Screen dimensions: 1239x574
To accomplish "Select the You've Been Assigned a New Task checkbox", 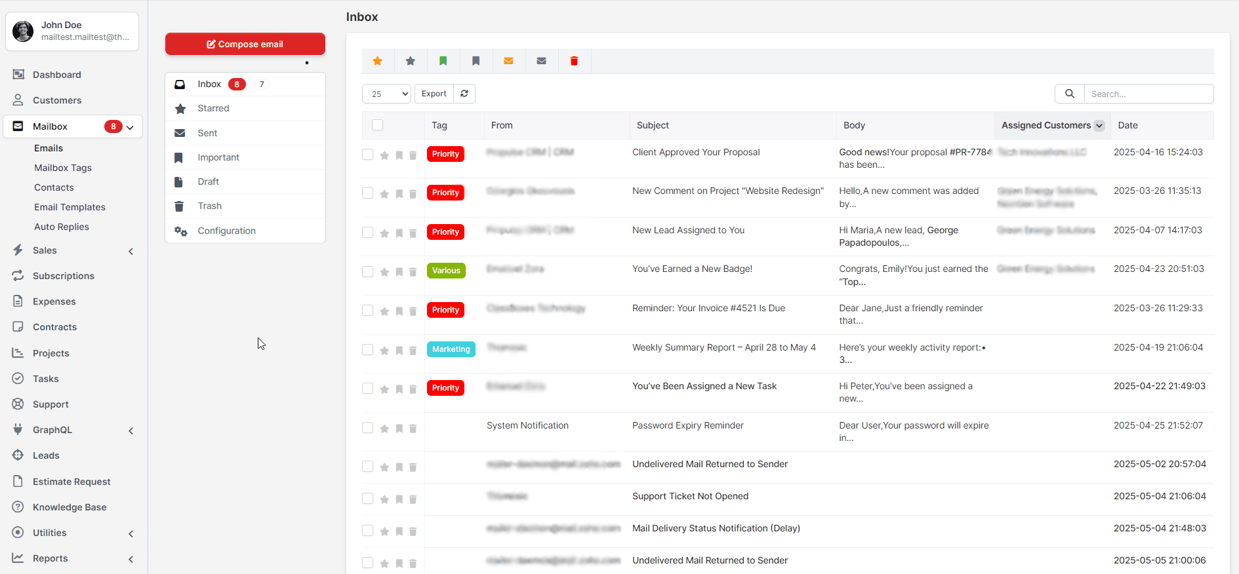I will click(x=367, y=389).
